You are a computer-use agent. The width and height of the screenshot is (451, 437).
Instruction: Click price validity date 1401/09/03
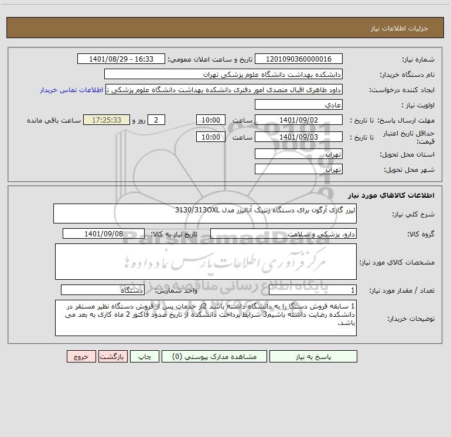(299, 137)
